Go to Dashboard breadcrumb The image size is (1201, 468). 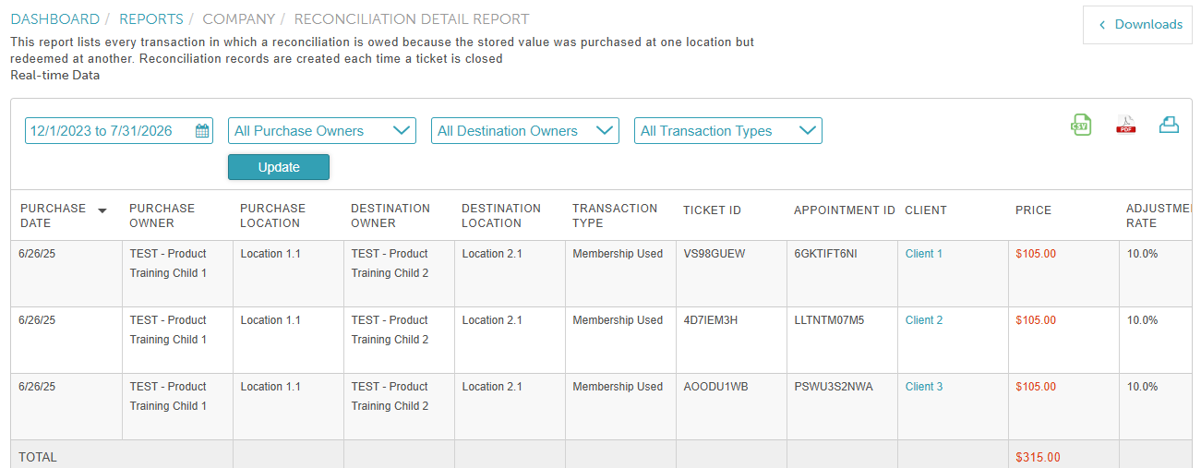(55, 19)
